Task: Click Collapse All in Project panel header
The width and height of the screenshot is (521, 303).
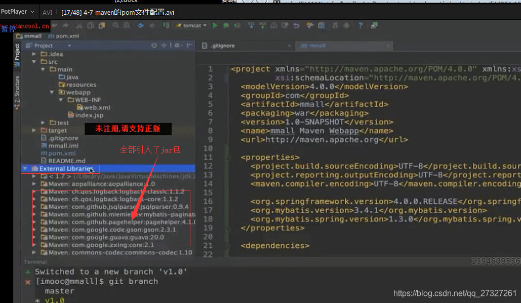Action: 164,45
